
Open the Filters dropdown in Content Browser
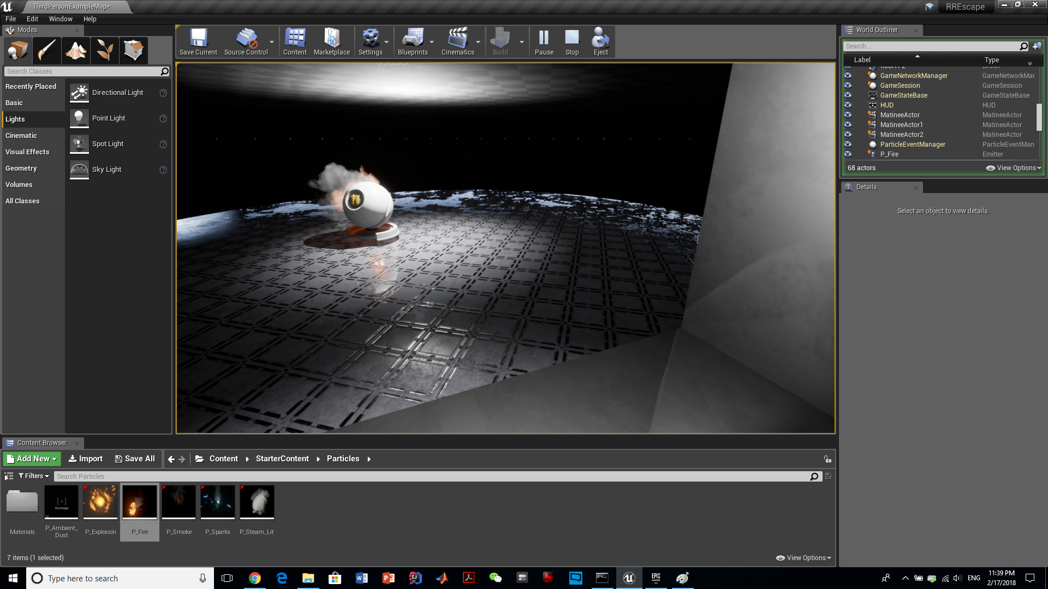34,476
